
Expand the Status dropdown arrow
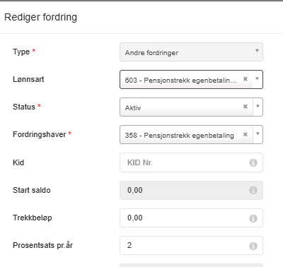click(258, 107)
